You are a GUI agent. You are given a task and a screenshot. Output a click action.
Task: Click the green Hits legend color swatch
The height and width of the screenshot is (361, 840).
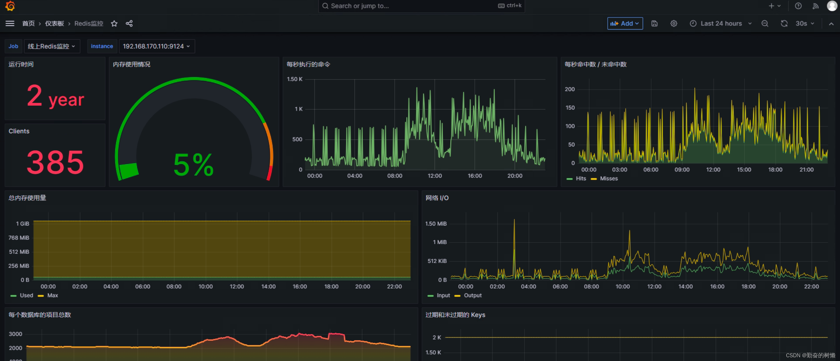569,179
